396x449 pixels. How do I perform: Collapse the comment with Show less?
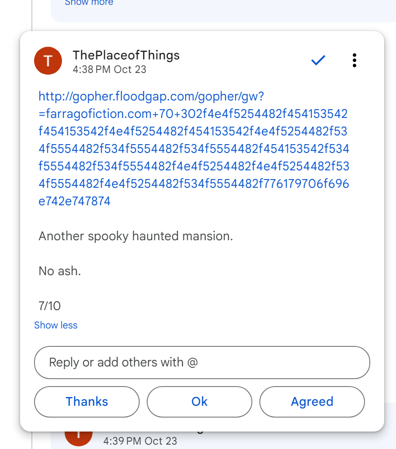tap(56, 325)
